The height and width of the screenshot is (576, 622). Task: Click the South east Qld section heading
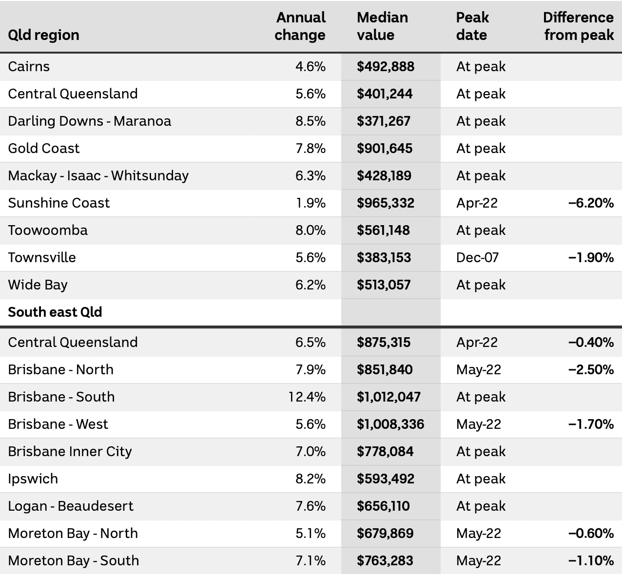pos(55,312)
